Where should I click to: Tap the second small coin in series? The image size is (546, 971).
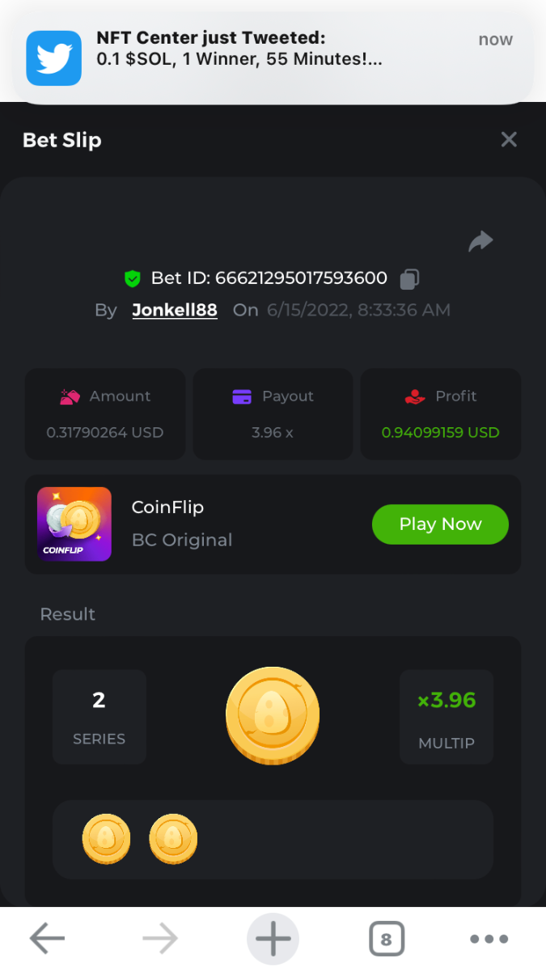point(173,839)
